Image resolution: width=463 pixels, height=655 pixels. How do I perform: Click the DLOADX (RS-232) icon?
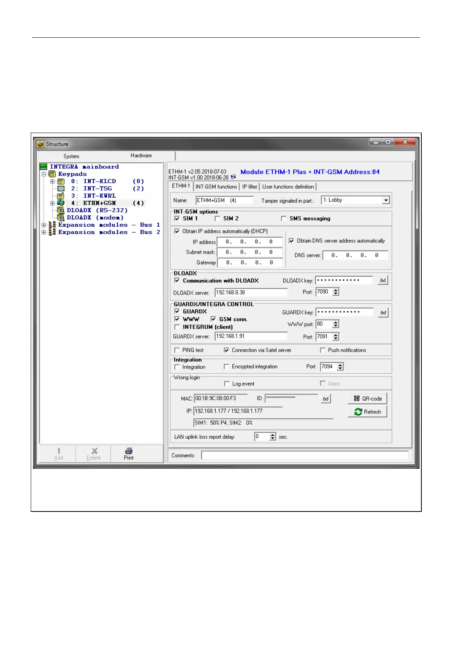(x=61, y=210)
